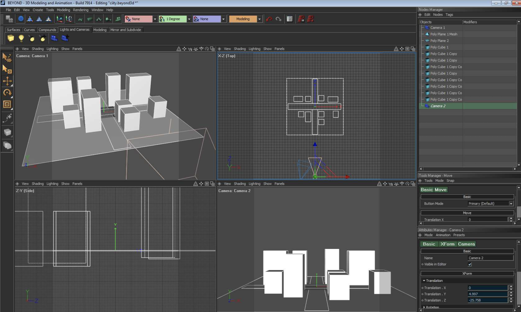Image resolution: width=521 pixels, height=312 pixels.
Task: Select the Rotate tool in left toolbar
Action: tap(7, 93)
